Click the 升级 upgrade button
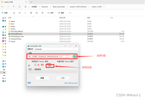 coord(63,78)
